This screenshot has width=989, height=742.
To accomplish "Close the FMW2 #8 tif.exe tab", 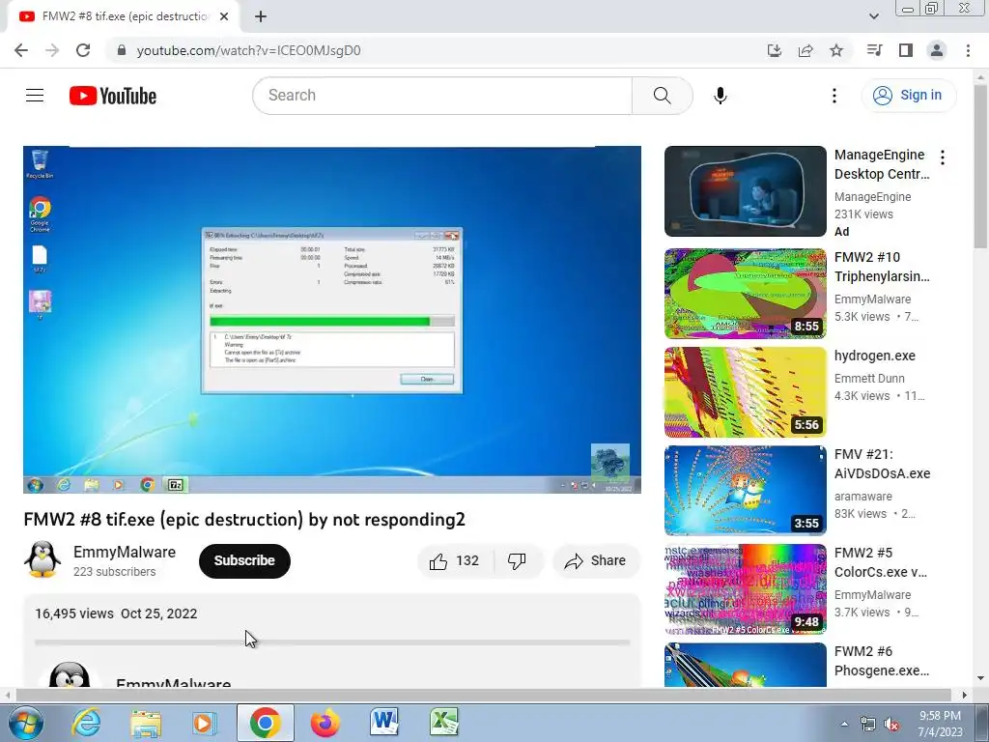I will 224,16.
